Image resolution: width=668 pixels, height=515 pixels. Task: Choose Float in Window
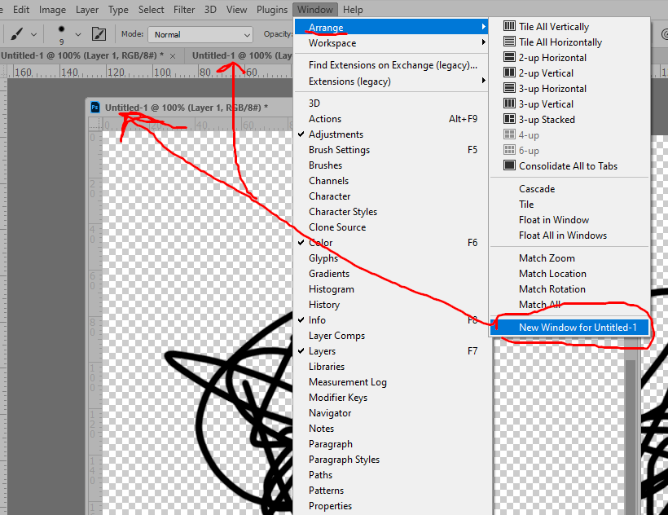[x=569, y=220]
